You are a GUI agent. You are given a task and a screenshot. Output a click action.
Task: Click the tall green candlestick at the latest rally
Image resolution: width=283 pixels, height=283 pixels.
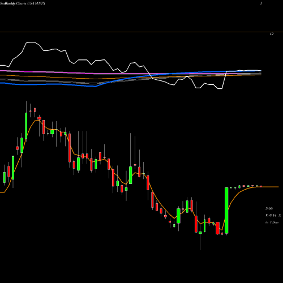(226, 211)
